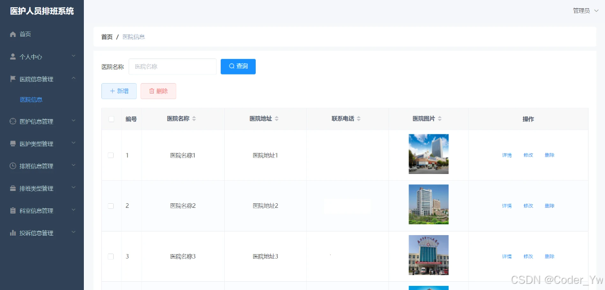Select 医院信息 submenu item
The image size is (605, 290).
pyautogui.click(x=31, y=100)
